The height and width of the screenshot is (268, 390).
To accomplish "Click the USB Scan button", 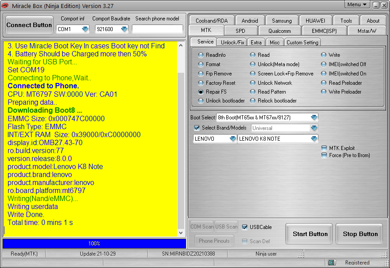I will pos(226,227).
